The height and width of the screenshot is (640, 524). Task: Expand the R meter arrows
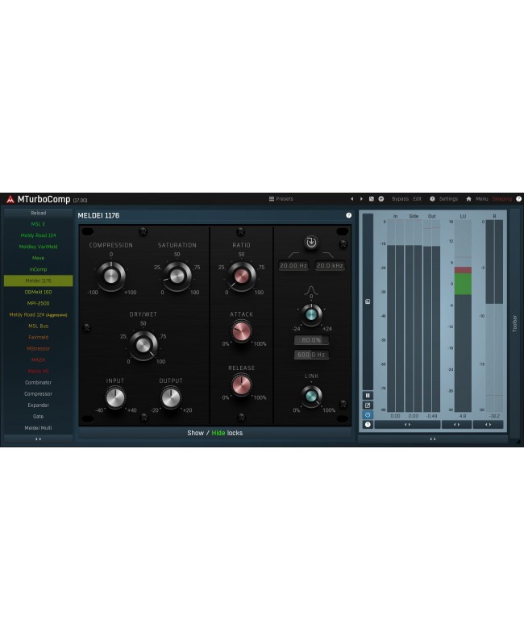click(488, 425)
